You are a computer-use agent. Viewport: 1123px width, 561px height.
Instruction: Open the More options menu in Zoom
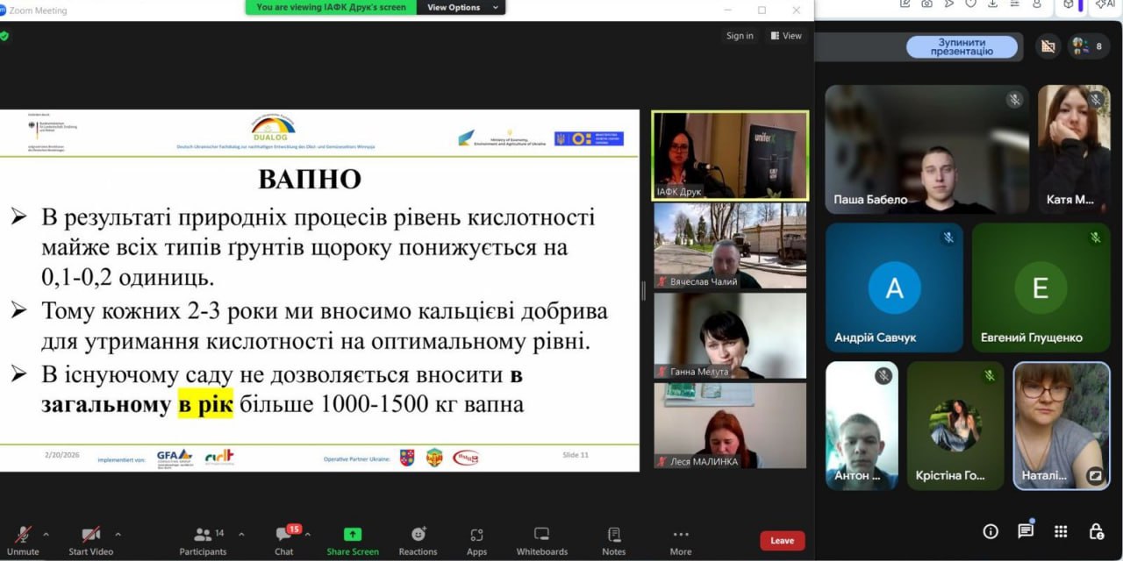(681, 541)
